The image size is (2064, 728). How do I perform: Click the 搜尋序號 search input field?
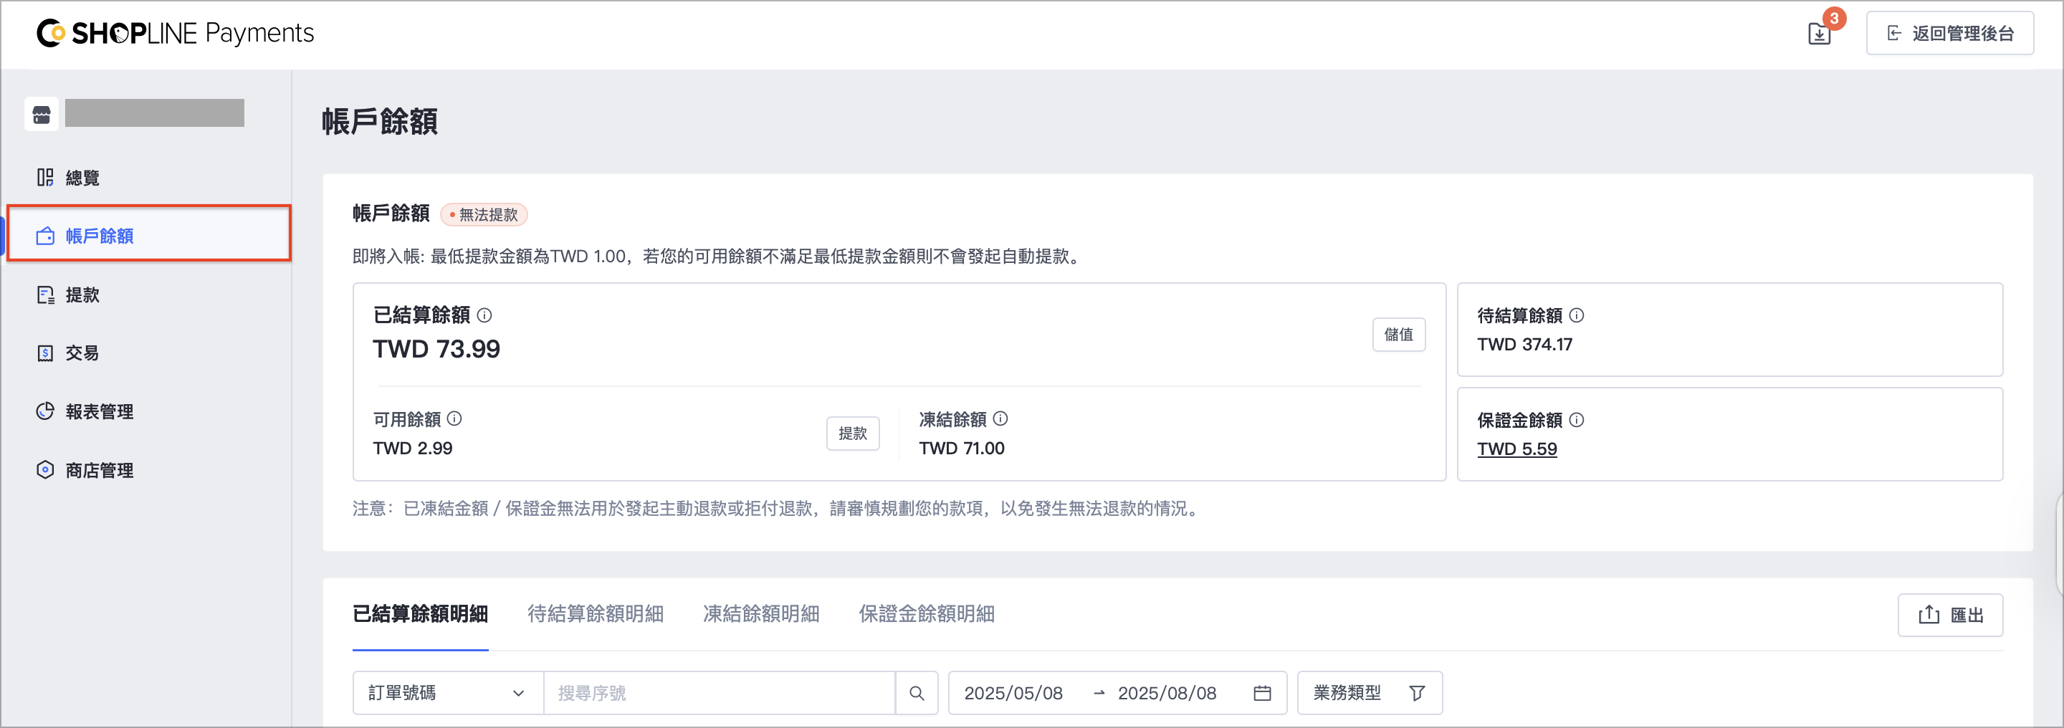(x=719, y=693)
